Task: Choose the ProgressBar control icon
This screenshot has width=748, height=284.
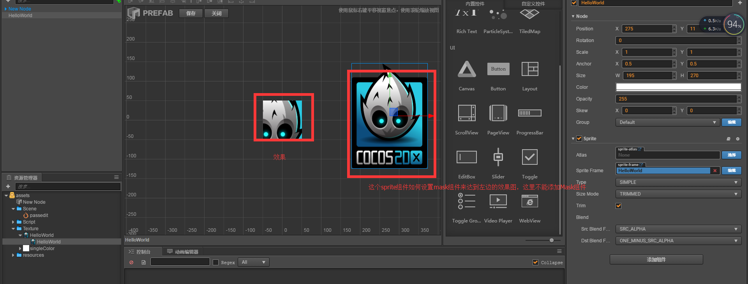Action: pos(530,113)
